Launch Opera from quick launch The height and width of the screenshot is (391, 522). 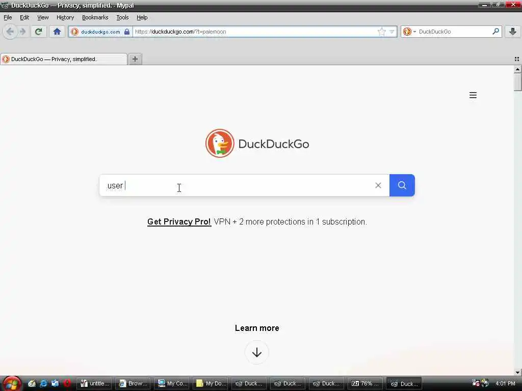[x=67, y=383]
